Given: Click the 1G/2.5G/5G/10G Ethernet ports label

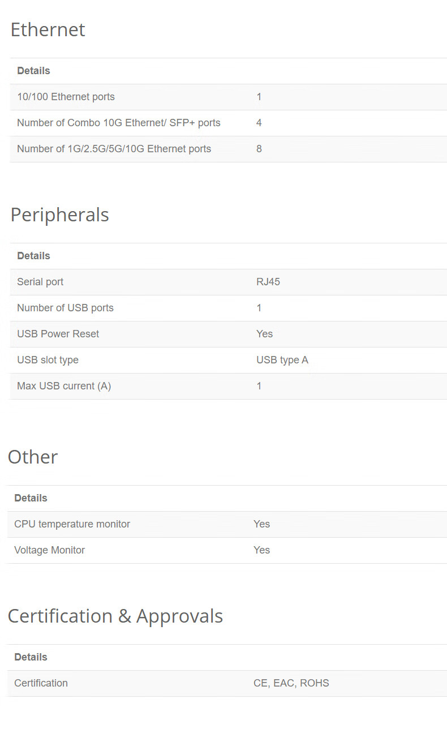Looking at the screenshot, I should (114, 149).
